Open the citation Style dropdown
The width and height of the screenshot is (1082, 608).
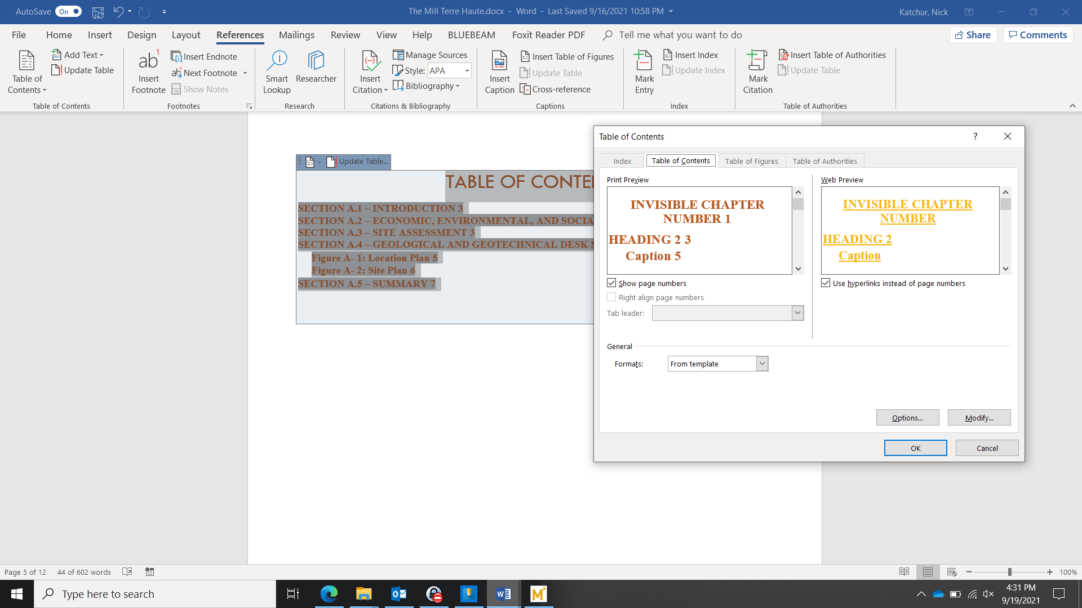click(467, 70)
